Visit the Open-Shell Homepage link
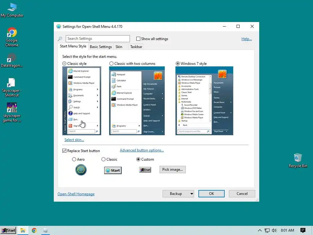The width and height of the screenshot is (313, 235). (76, 194)
